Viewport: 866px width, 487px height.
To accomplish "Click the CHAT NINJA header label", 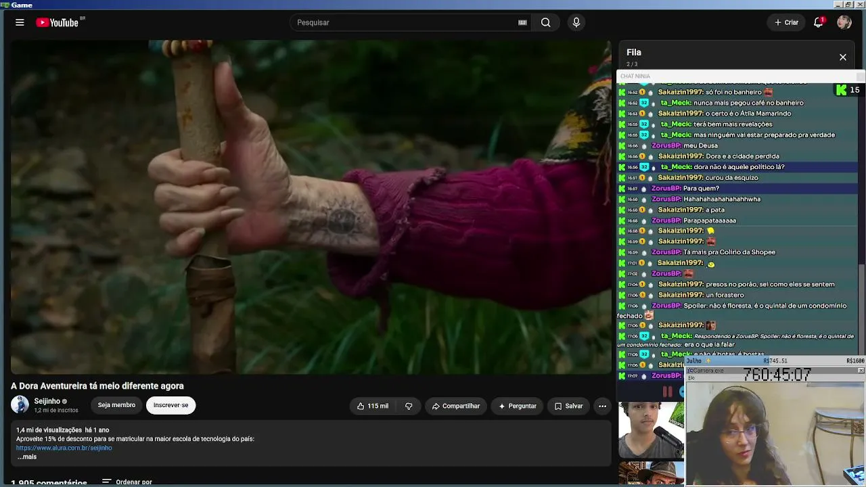I will tap(635, 76).
